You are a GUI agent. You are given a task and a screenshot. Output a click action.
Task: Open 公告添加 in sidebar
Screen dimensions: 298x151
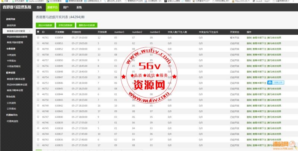point(12,108)
